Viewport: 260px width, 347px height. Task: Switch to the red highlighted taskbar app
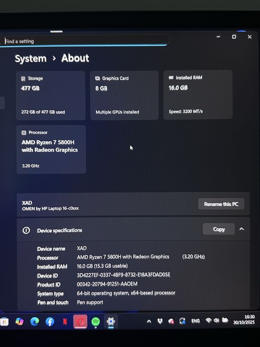click(x=80, y=322)
